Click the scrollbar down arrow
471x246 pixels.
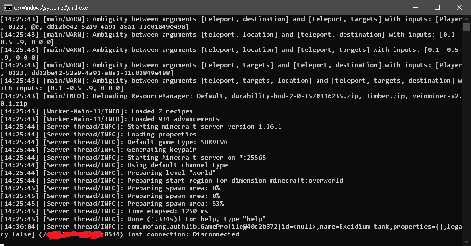[467, 242]
